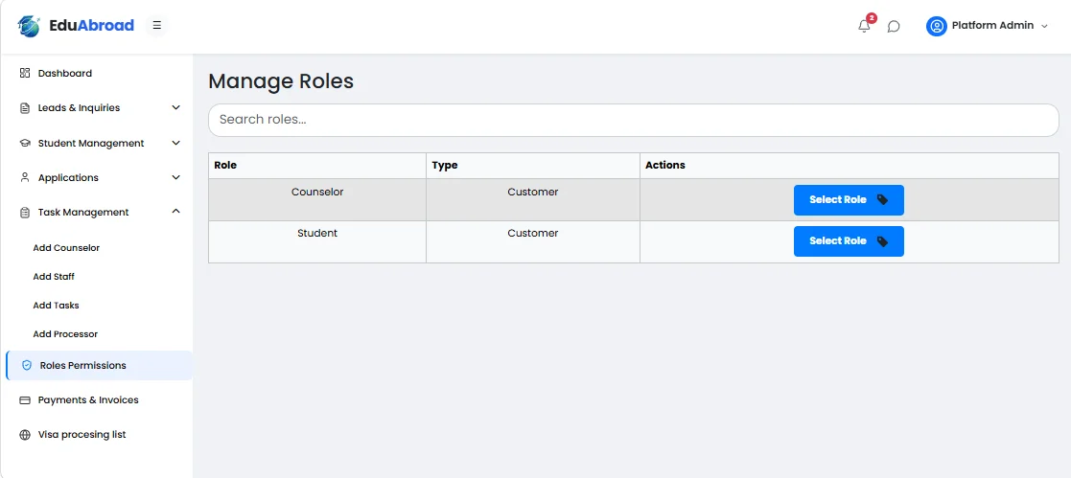The image size is (1071, 478).
Task: Expand the Student Management chevron
Action: click(175, 144)
